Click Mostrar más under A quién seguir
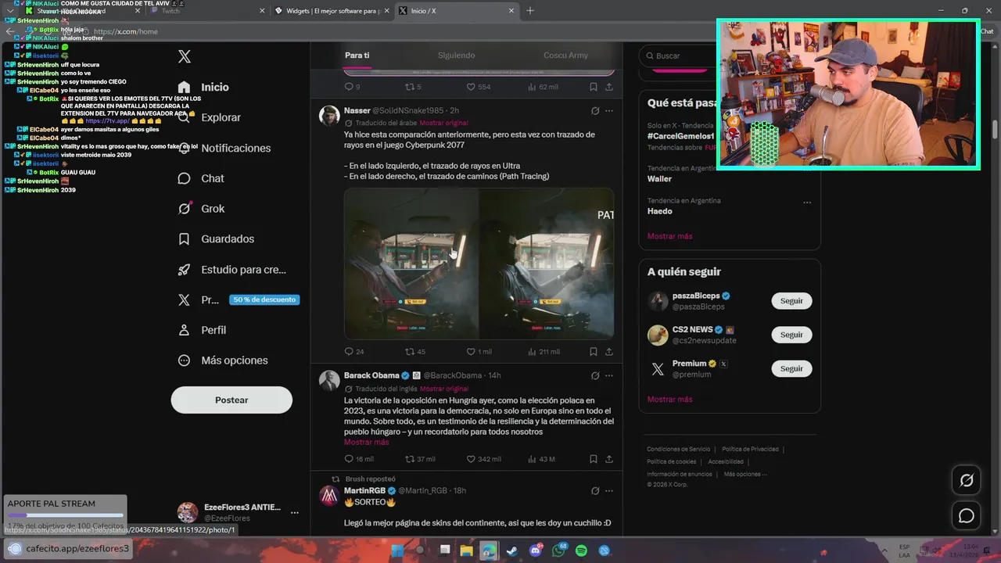This screenshot has width=1001, height=563. (669, 400)
